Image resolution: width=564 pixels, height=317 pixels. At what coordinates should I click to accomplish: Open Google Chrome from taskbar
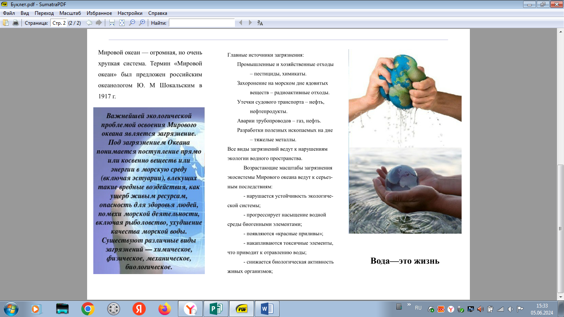coord(88,309)
